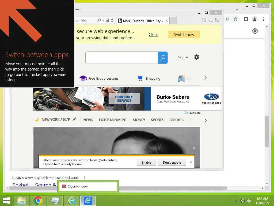
Task: Click the edit location pencil icon
Action: point(74,119)
